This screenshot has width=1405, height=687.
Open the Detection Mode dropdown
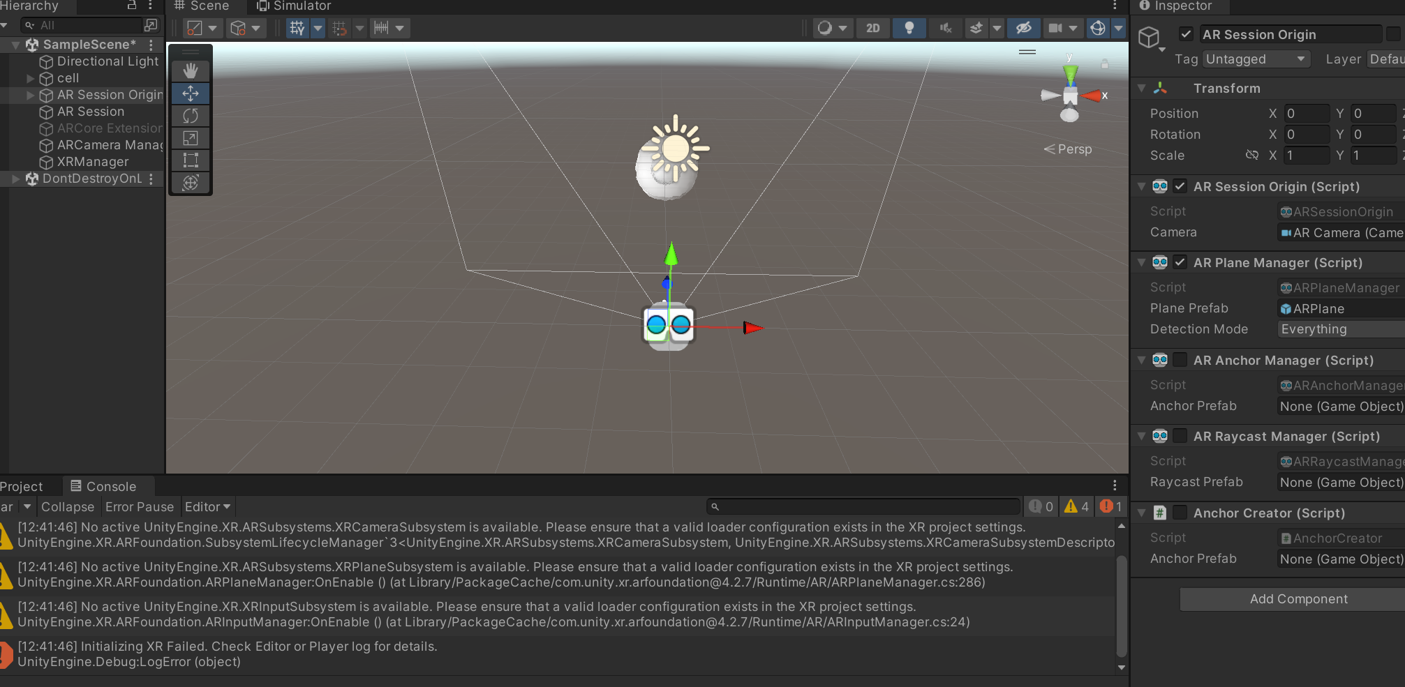[1339, 329]
